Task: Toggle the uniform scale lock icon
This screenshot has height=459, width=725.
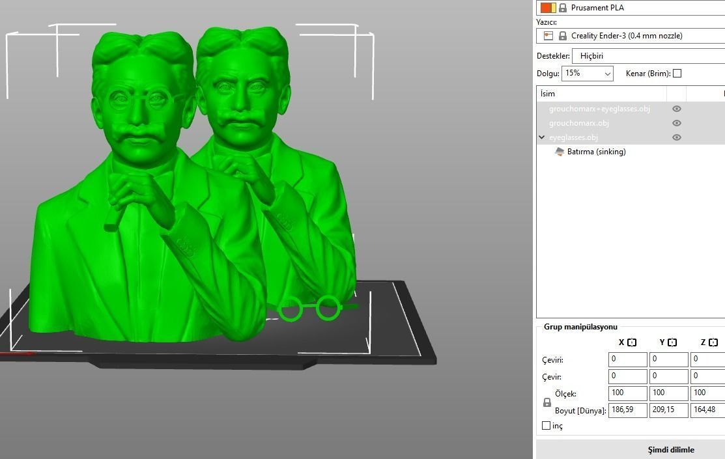Action: (547, 402)
